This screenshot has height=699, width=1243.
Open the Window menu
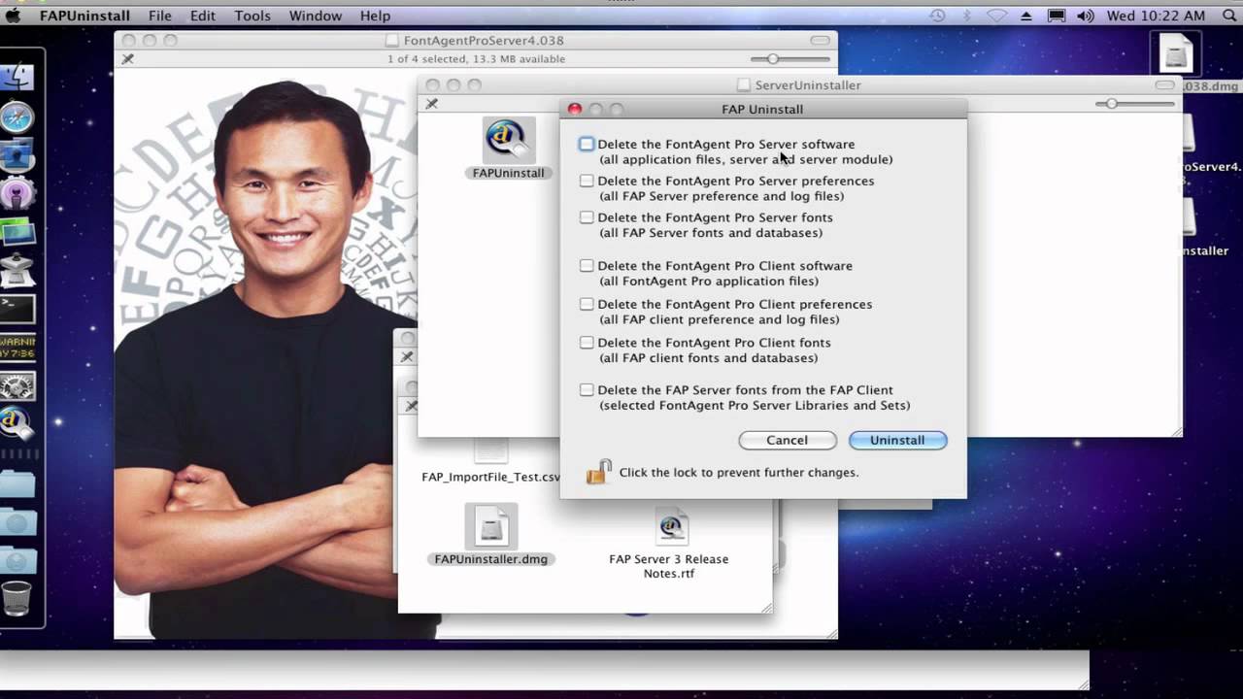click(316, 16)
